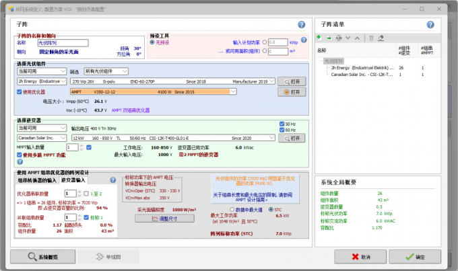
Task: Click the help icon beside 逆变器输入 tab
Action: point(113,180)
